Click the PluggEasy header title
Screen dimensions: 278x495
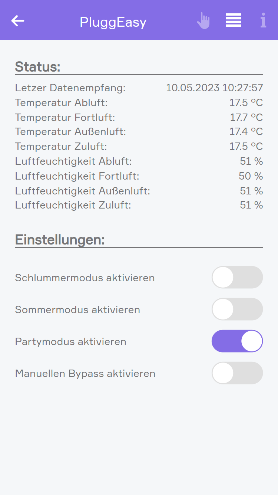[x=113, y=22]
